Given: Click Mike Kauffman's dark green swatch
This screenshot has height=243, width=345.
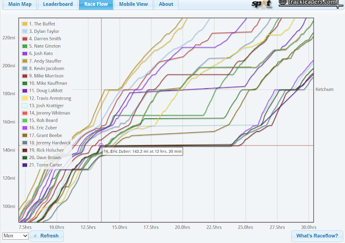Looking at the screenshot, I should click(25, 83).
